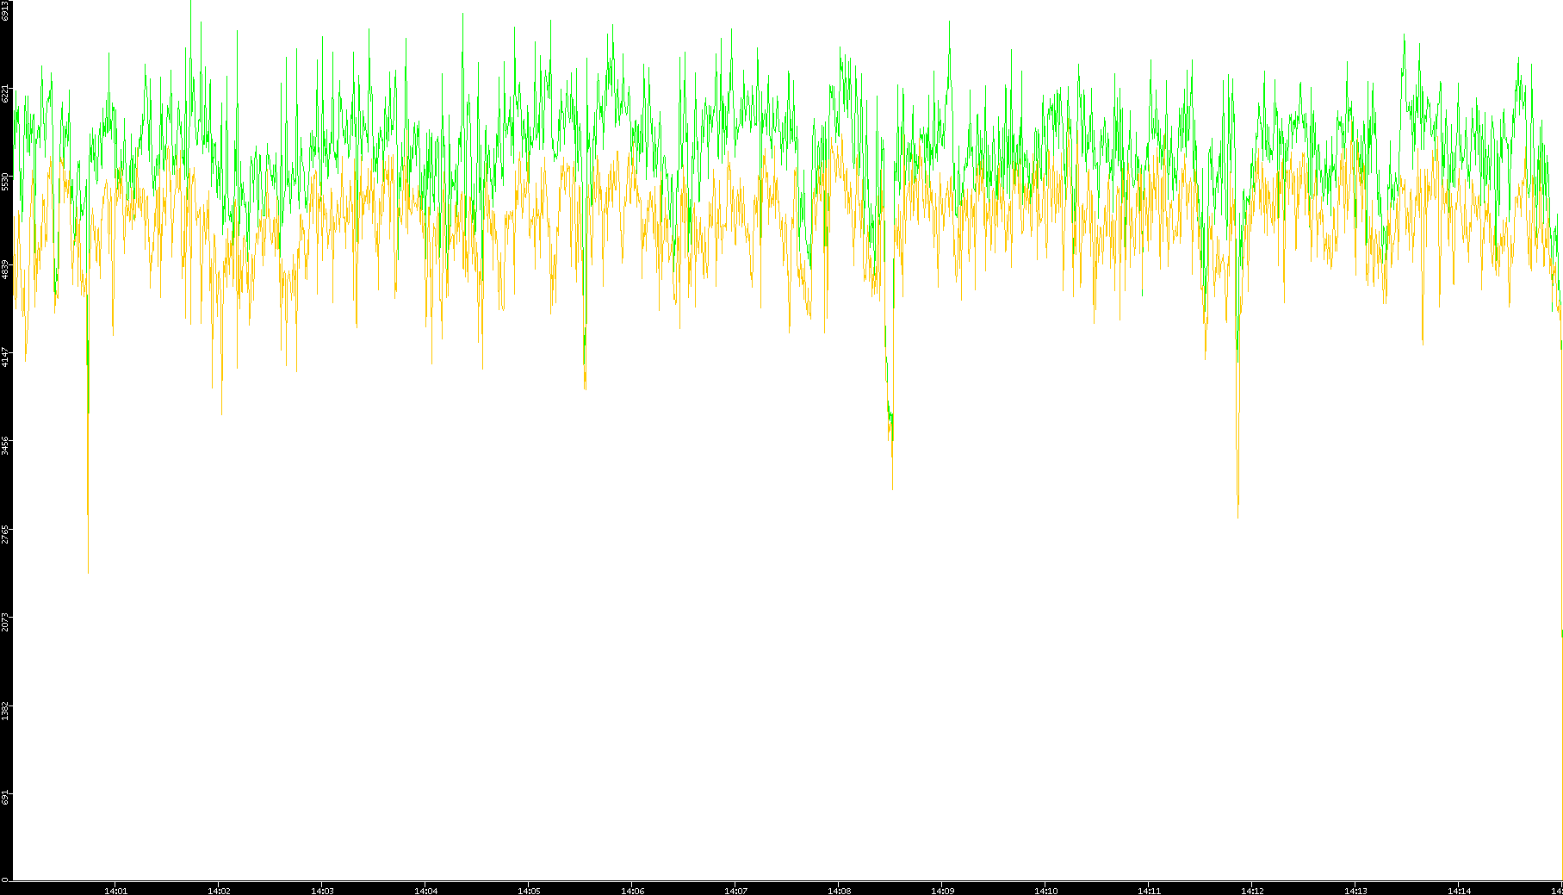Screen dimensions: 1563x895
Task: Click the 14:13 time axis label
Action: (x=1355, y=891)
